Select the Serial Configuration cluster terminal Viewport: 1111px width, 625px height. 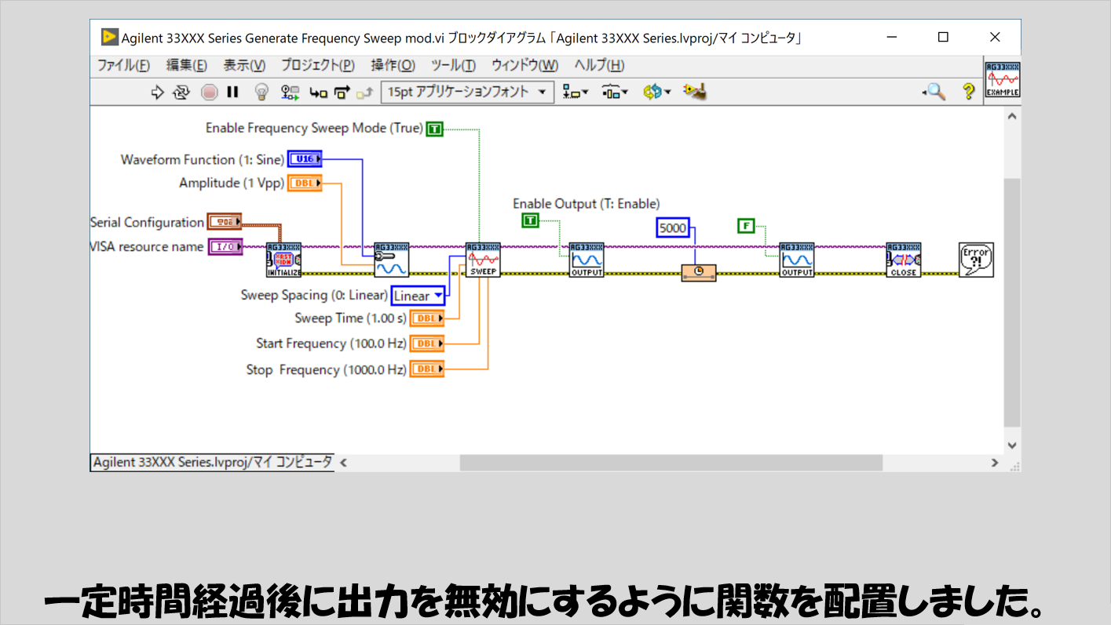coord(225,221)
